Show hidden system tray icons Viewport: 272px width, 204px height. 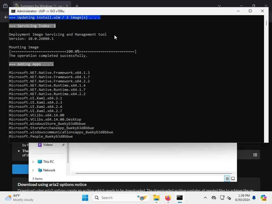tap(205, 198)
